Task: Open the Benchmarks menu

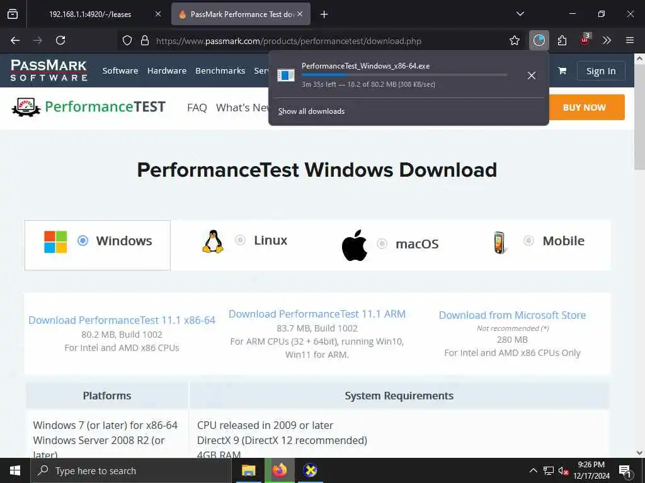Action: point(220,70)
